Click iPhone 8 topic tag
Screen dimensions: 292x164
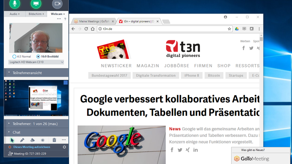tap(192, 76)
